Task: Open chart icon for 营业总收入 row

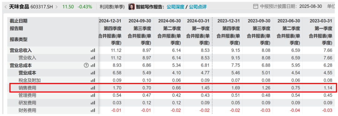Action: tap(93, 51)
